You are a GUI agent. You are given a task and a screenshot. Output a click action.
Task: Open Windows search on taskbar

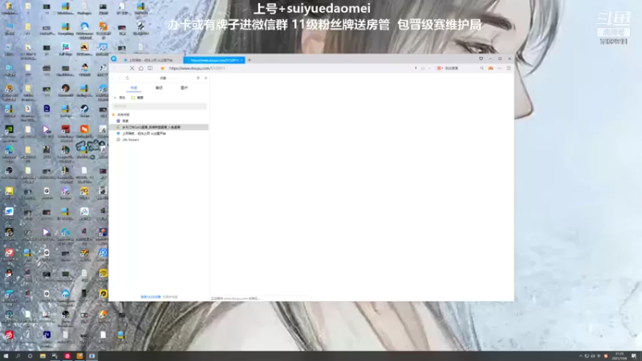(18, 356)
